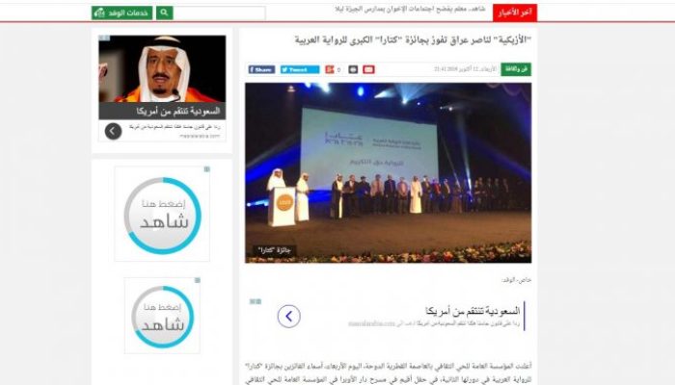Click the article headline about Katara prize

coord(414,40)
